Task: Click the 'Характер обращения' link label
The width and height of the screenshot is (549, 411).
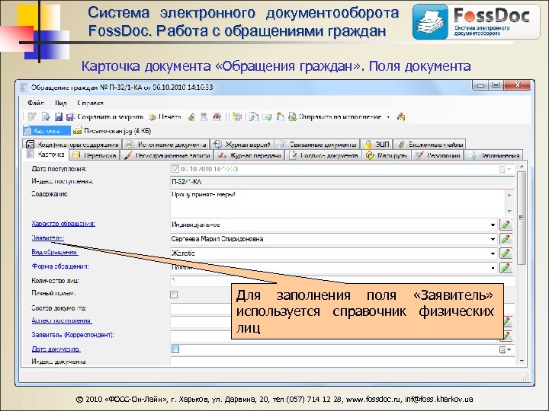Action: 63,224
